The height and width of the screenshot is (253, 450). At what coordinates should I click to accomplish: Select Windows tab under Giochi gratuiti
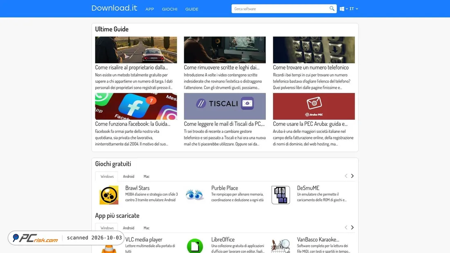(107, 177)
